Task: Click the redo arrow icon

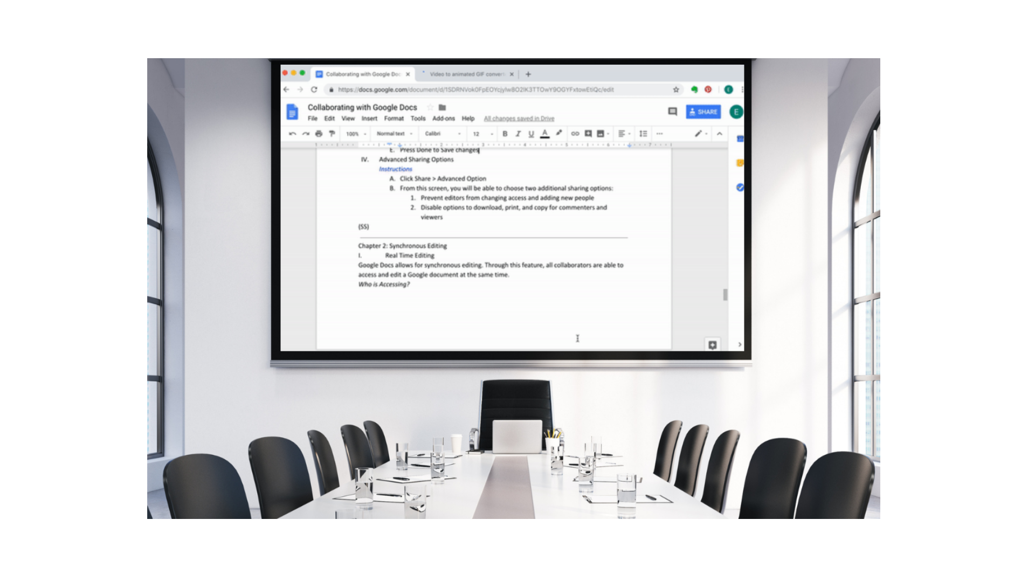Action: [x=305, y=134]
